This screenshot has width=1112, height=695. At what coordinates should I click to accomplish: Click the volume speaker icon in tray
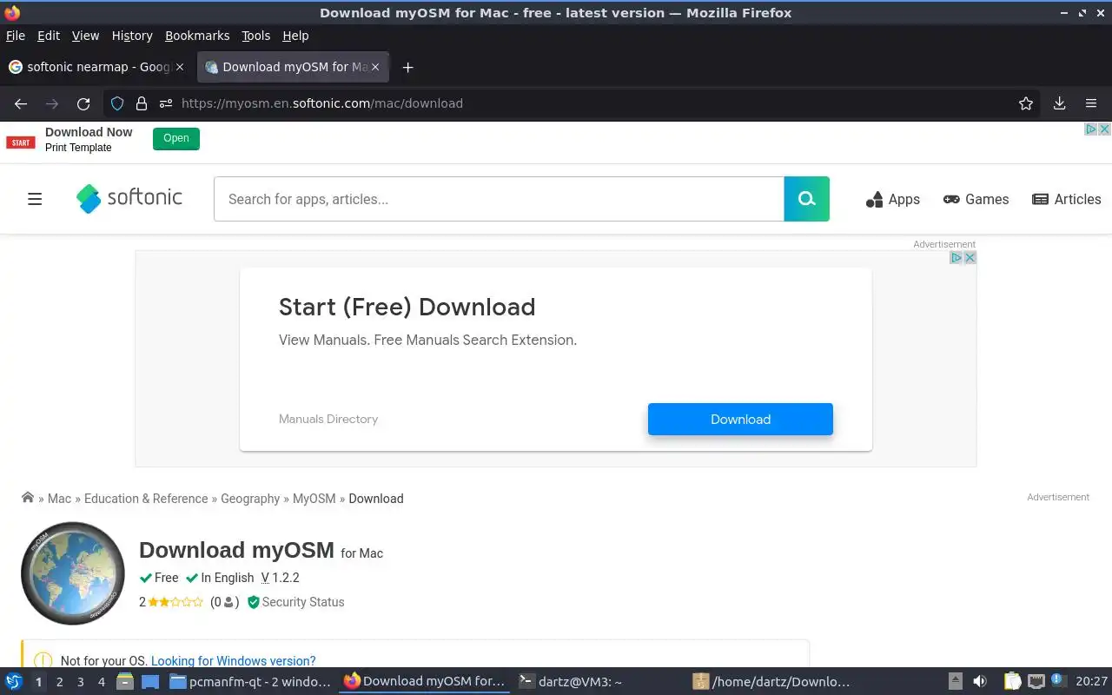point(980,682)
